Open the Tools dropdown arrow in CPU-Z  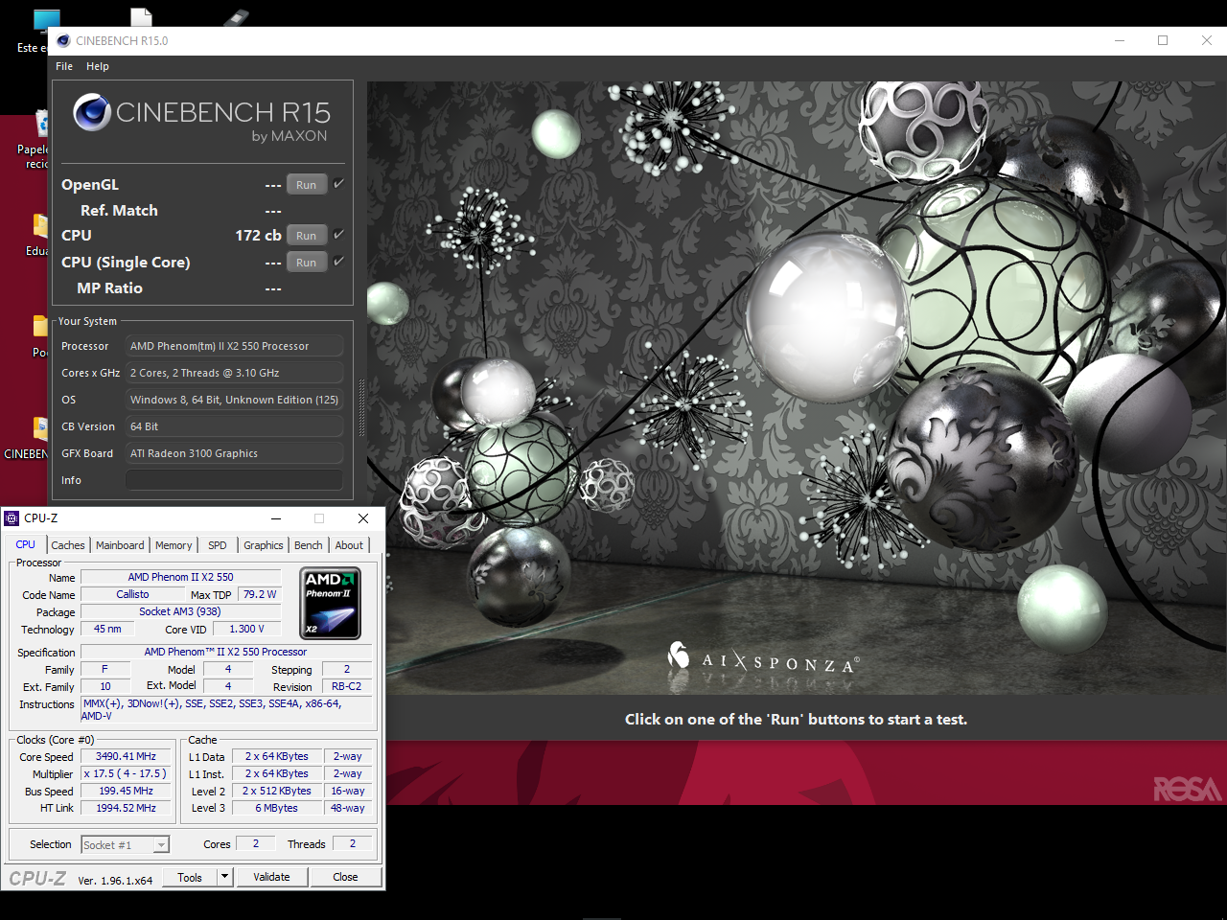coord(224,877)
